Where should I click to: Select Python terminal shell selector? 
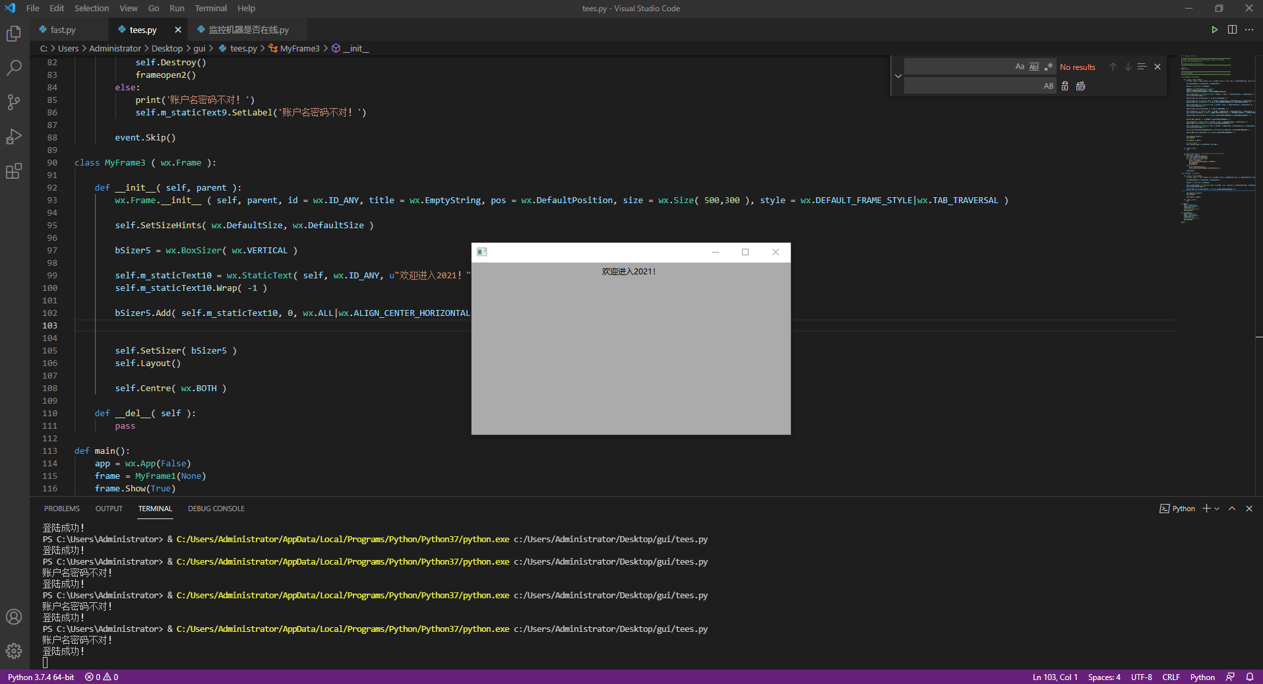(1177, 509)
